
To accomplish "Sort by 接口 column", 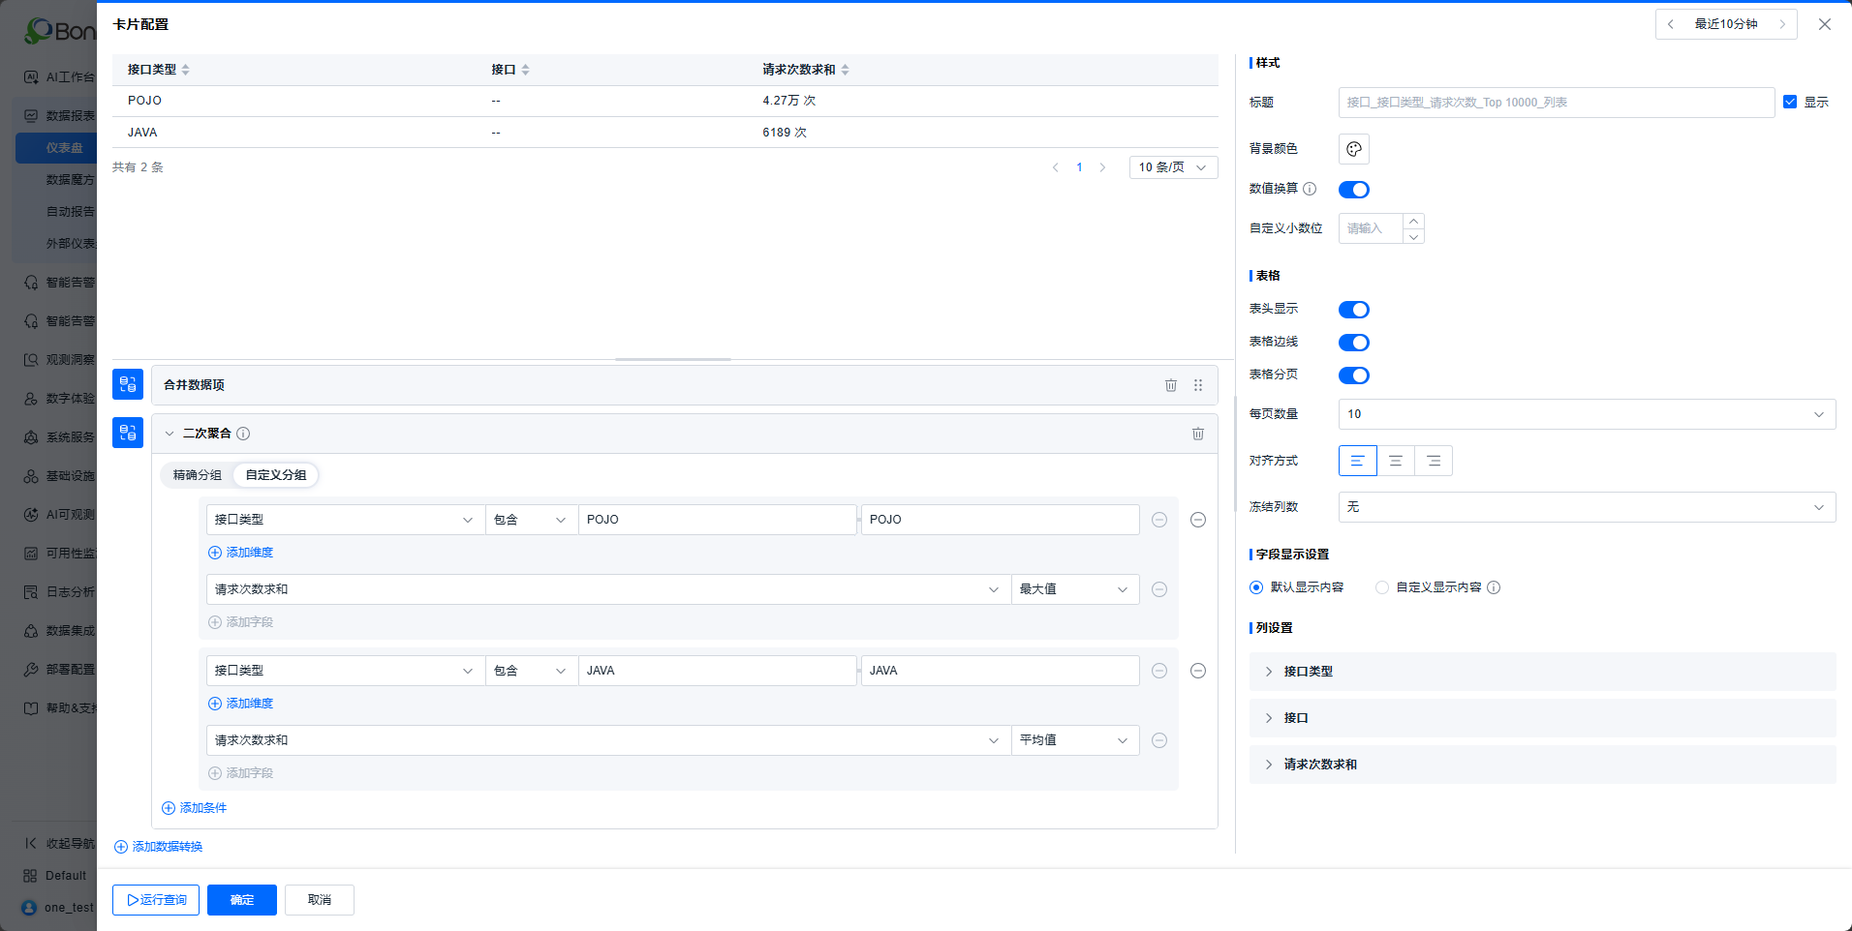I will click(525, 70).
